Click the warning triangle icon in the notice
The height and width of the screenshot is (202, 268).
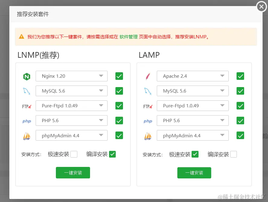click(21, 37)
